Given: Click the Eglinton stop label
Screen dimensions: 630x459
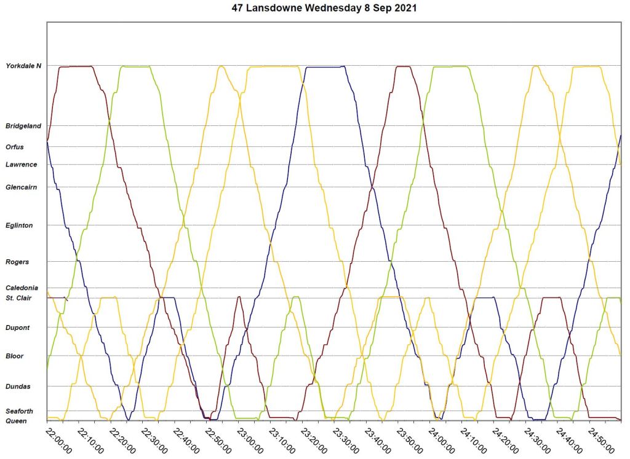Looking at the screenshot, I should point(19,226).
